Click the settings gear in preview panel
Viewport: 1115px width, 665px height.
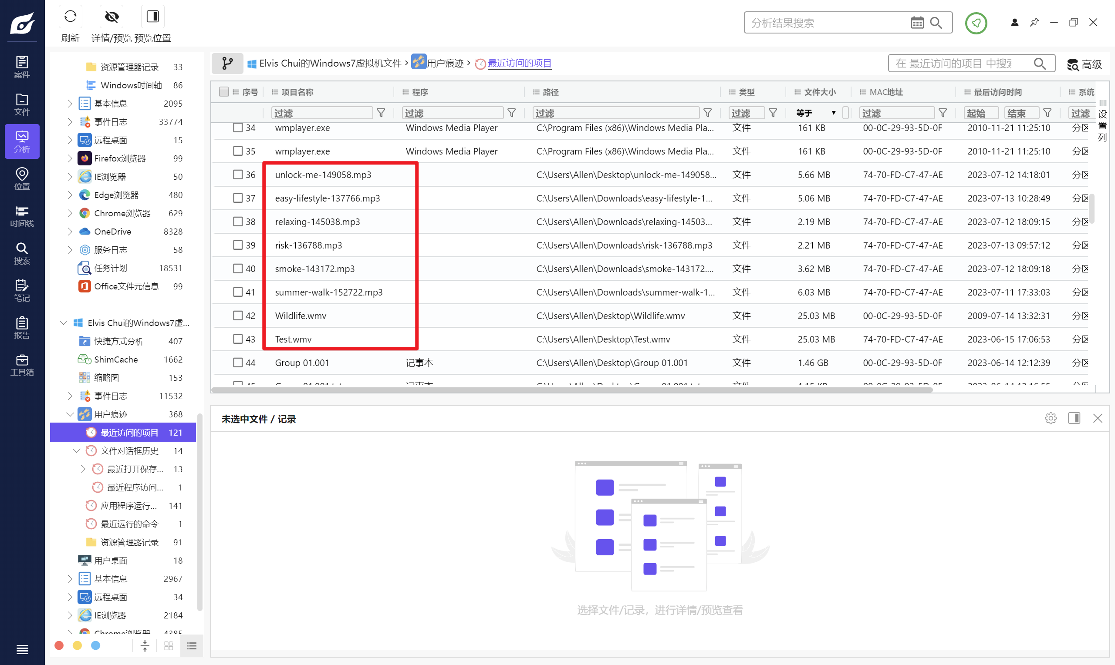(x=1051, y=418)
